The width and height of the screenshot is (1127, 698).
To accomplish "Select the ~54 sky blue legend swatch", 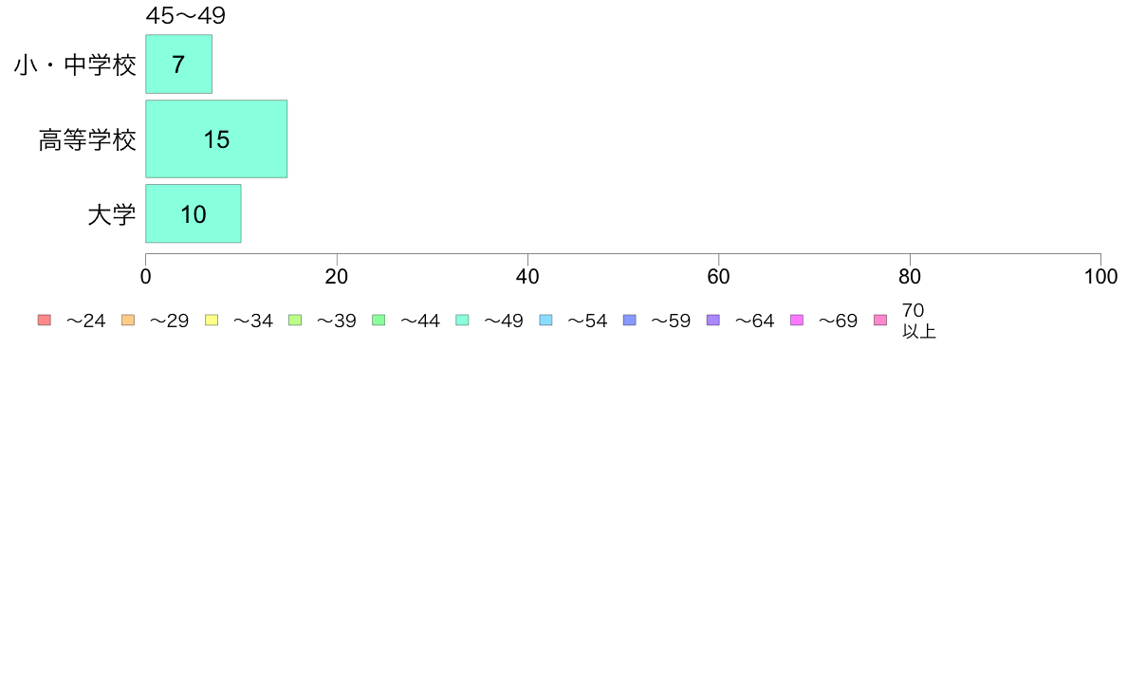I will pyautogui.click(x=545, y=321).
